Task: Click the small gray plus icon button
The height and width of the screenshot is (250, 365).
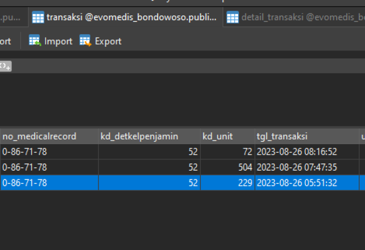Action: pos(6,66)
